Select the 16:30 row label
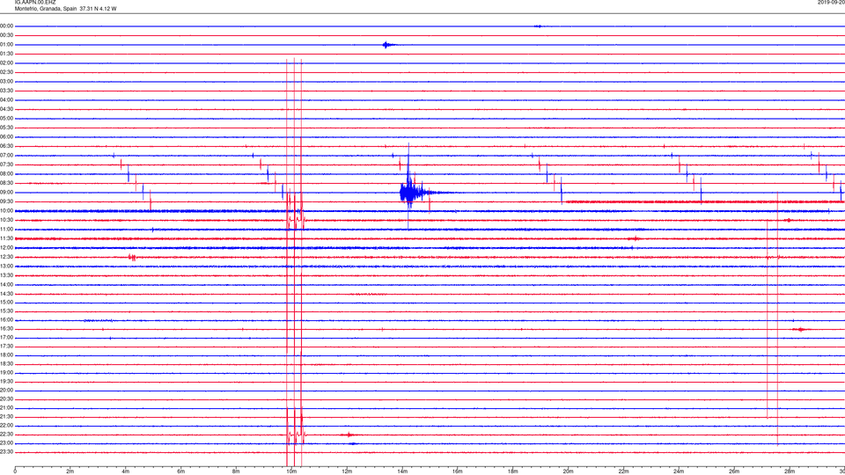Image resolution: width=845 pixels, height=475 pixels. [x=7, y=328]
